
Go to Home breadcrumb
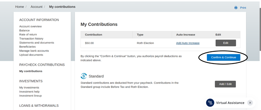20,7
